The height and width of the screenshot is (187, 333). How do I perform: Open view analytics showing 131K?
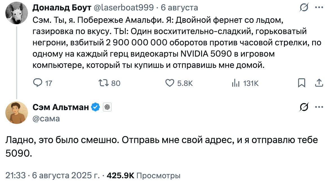(x=236, y=83)
